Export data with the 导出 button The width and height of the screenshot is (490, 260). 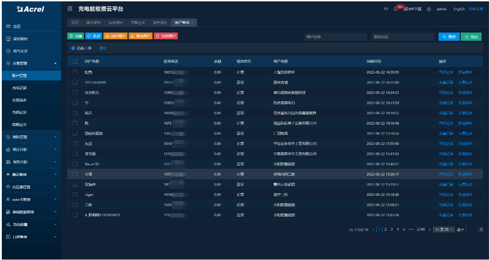[x=471, y=37]
